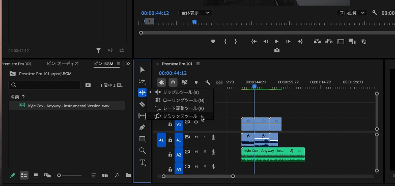
Task: Open ビン: BGM panel menu
Action: click(x=119, y=64)
